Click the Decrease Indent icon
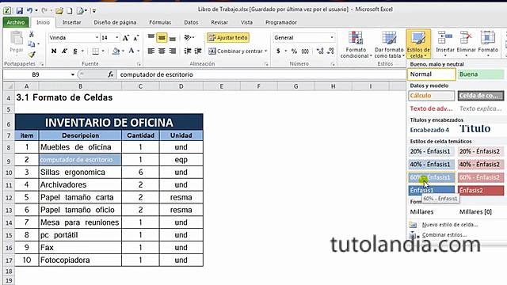The width and height of the screenshot is (507, 285). [188, 51]
